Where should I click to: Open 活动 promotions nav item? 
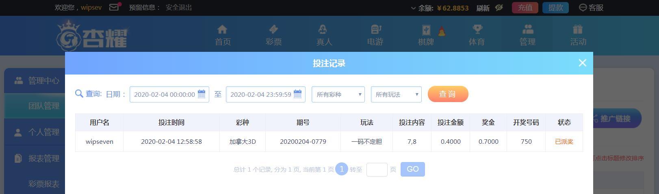(578, 35)
